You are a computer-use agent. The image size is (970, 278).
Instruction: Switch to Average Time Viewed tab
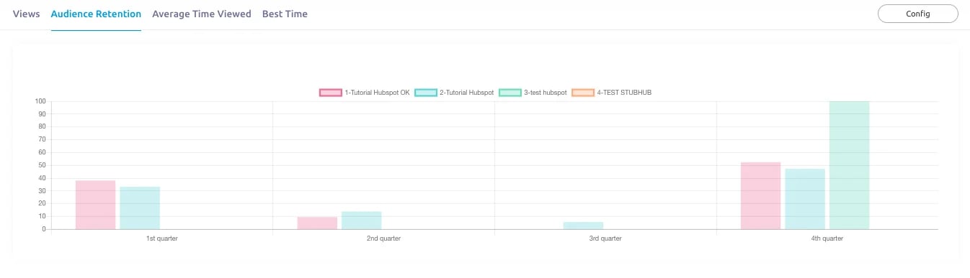pos(202,14)
